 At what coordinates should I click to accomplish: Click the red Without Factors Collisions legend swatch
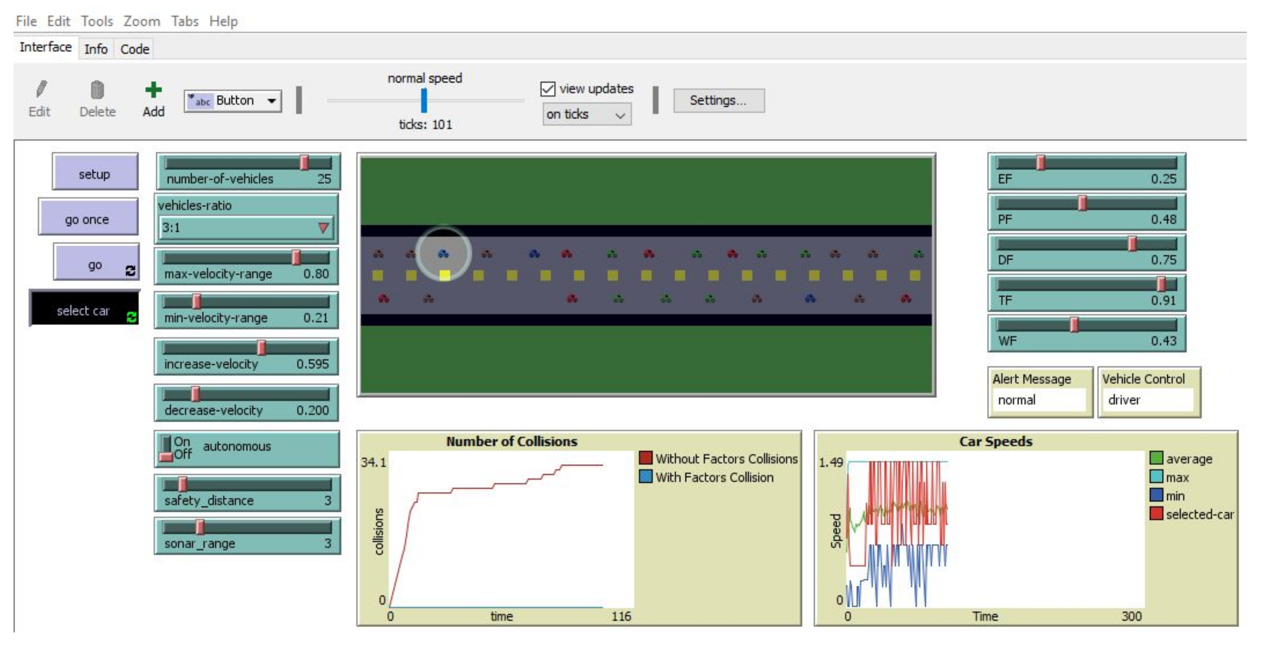[x=646, y=458]
